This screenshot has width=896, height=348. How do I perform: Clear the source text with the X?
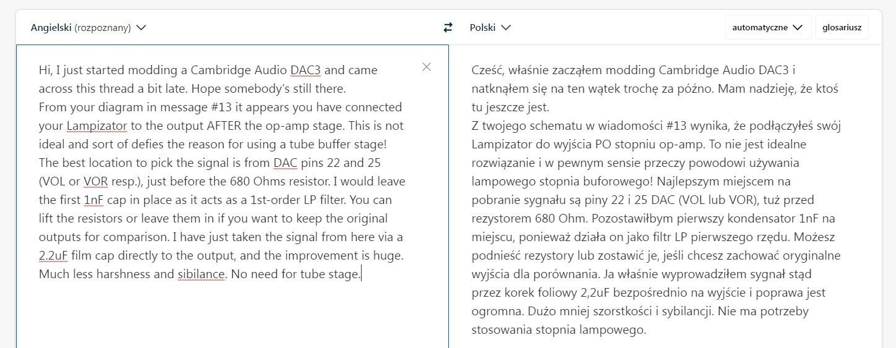(426, 67)
